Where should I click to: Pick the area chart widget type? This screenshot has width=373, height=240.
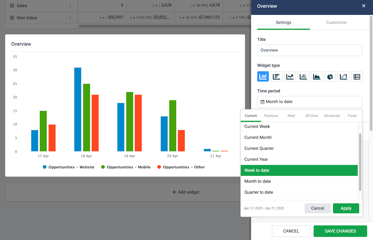316,76
